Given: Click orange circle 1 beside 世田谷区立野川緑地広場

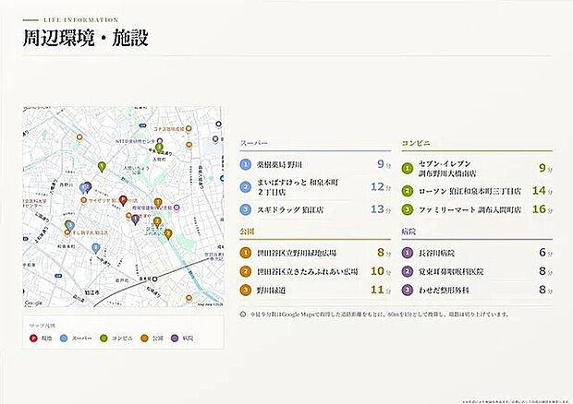Looking at the screenshot, I should tap(246, 253).
